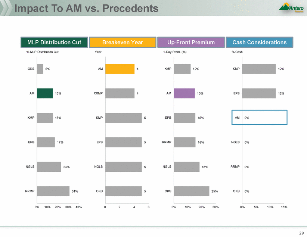This screenshot has width=307, height=237.
Task: Click the RRMP 31% distribution cut bar
Action: pos(53,191)
